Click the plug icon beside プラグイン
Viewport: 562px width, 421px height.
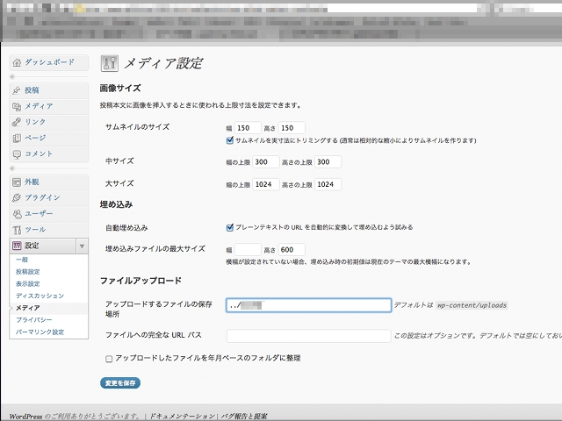pyautogui.click(x=17, y=197)
